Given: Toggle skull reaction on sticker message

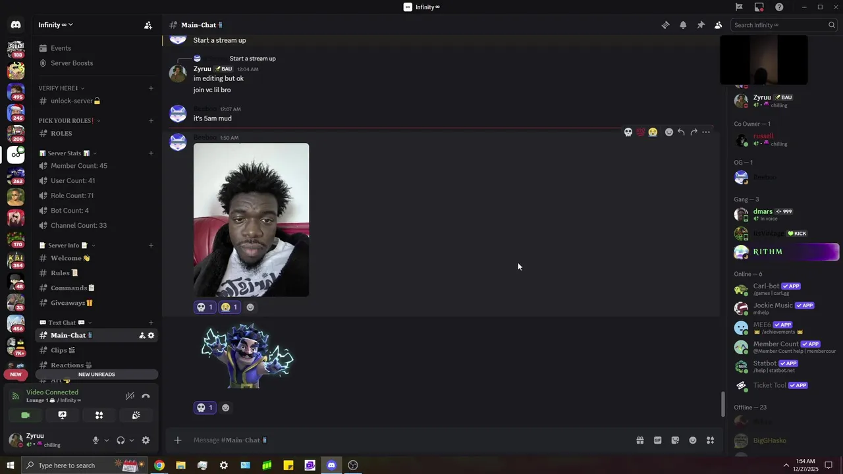Looking at the screenshot, I should pos(205,408).
